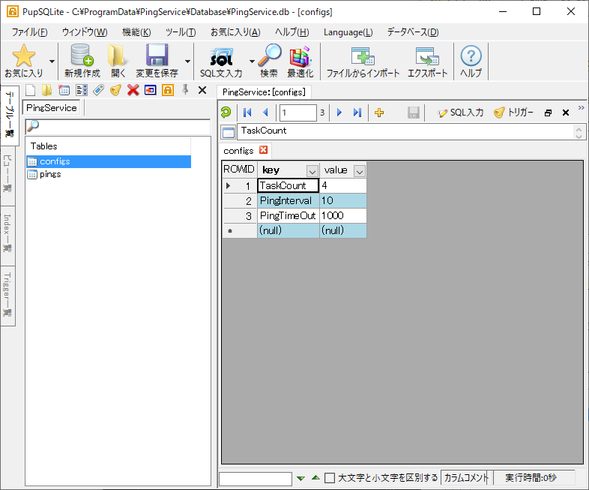Screen dimensions: 589x490
Task: Toggle the pin icon on left panel
Action: [185, 90]
